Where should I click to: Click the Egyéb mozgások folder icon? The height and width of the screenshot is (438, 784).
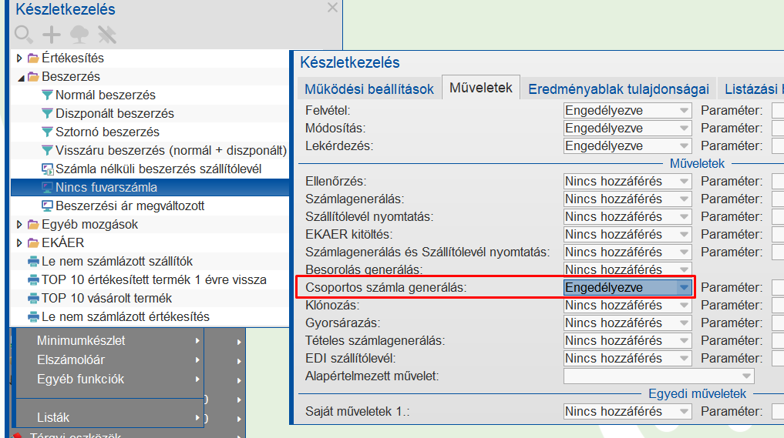(33, 224)
